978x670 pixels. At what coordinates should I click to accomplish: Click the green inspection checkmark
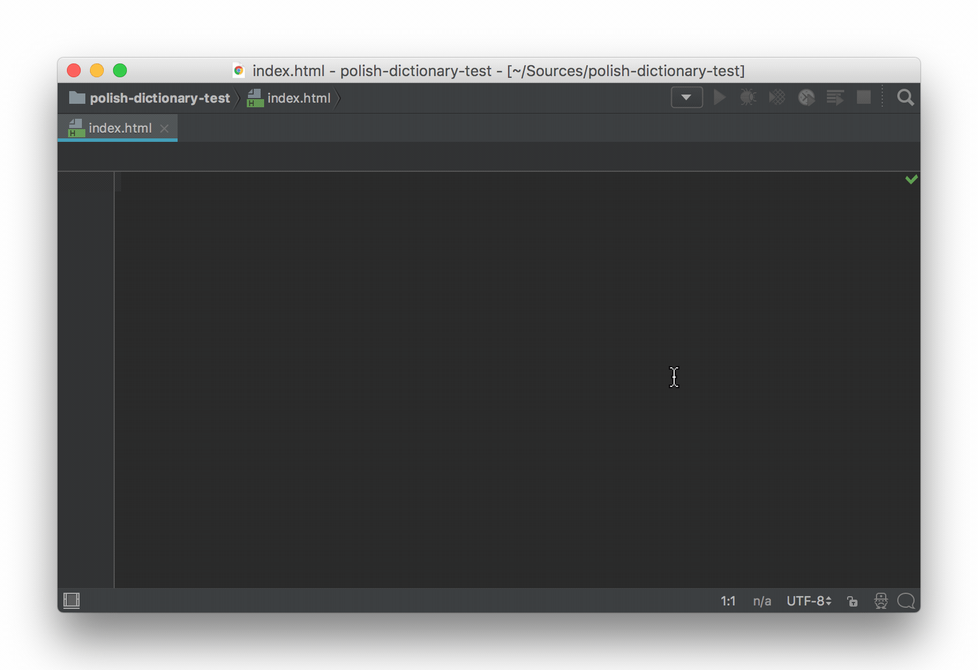click(911, 179)
